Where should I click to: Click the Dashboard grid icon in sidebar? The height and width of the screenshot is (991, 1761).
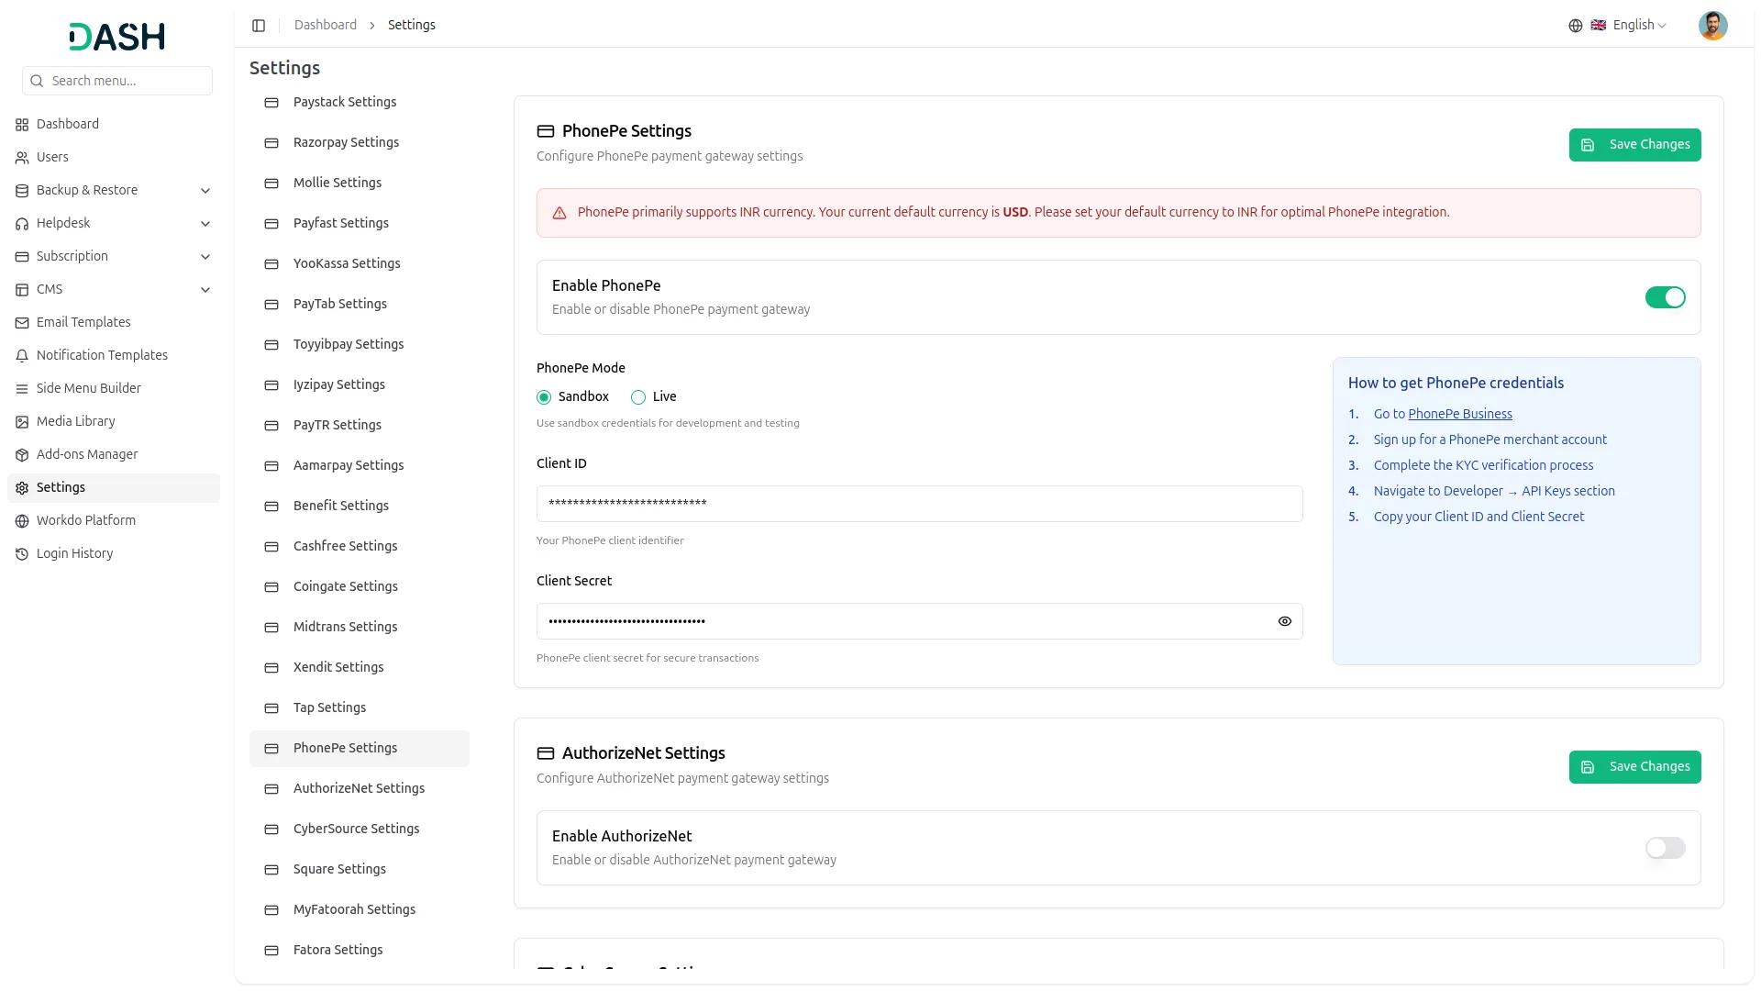pos(22,125)
